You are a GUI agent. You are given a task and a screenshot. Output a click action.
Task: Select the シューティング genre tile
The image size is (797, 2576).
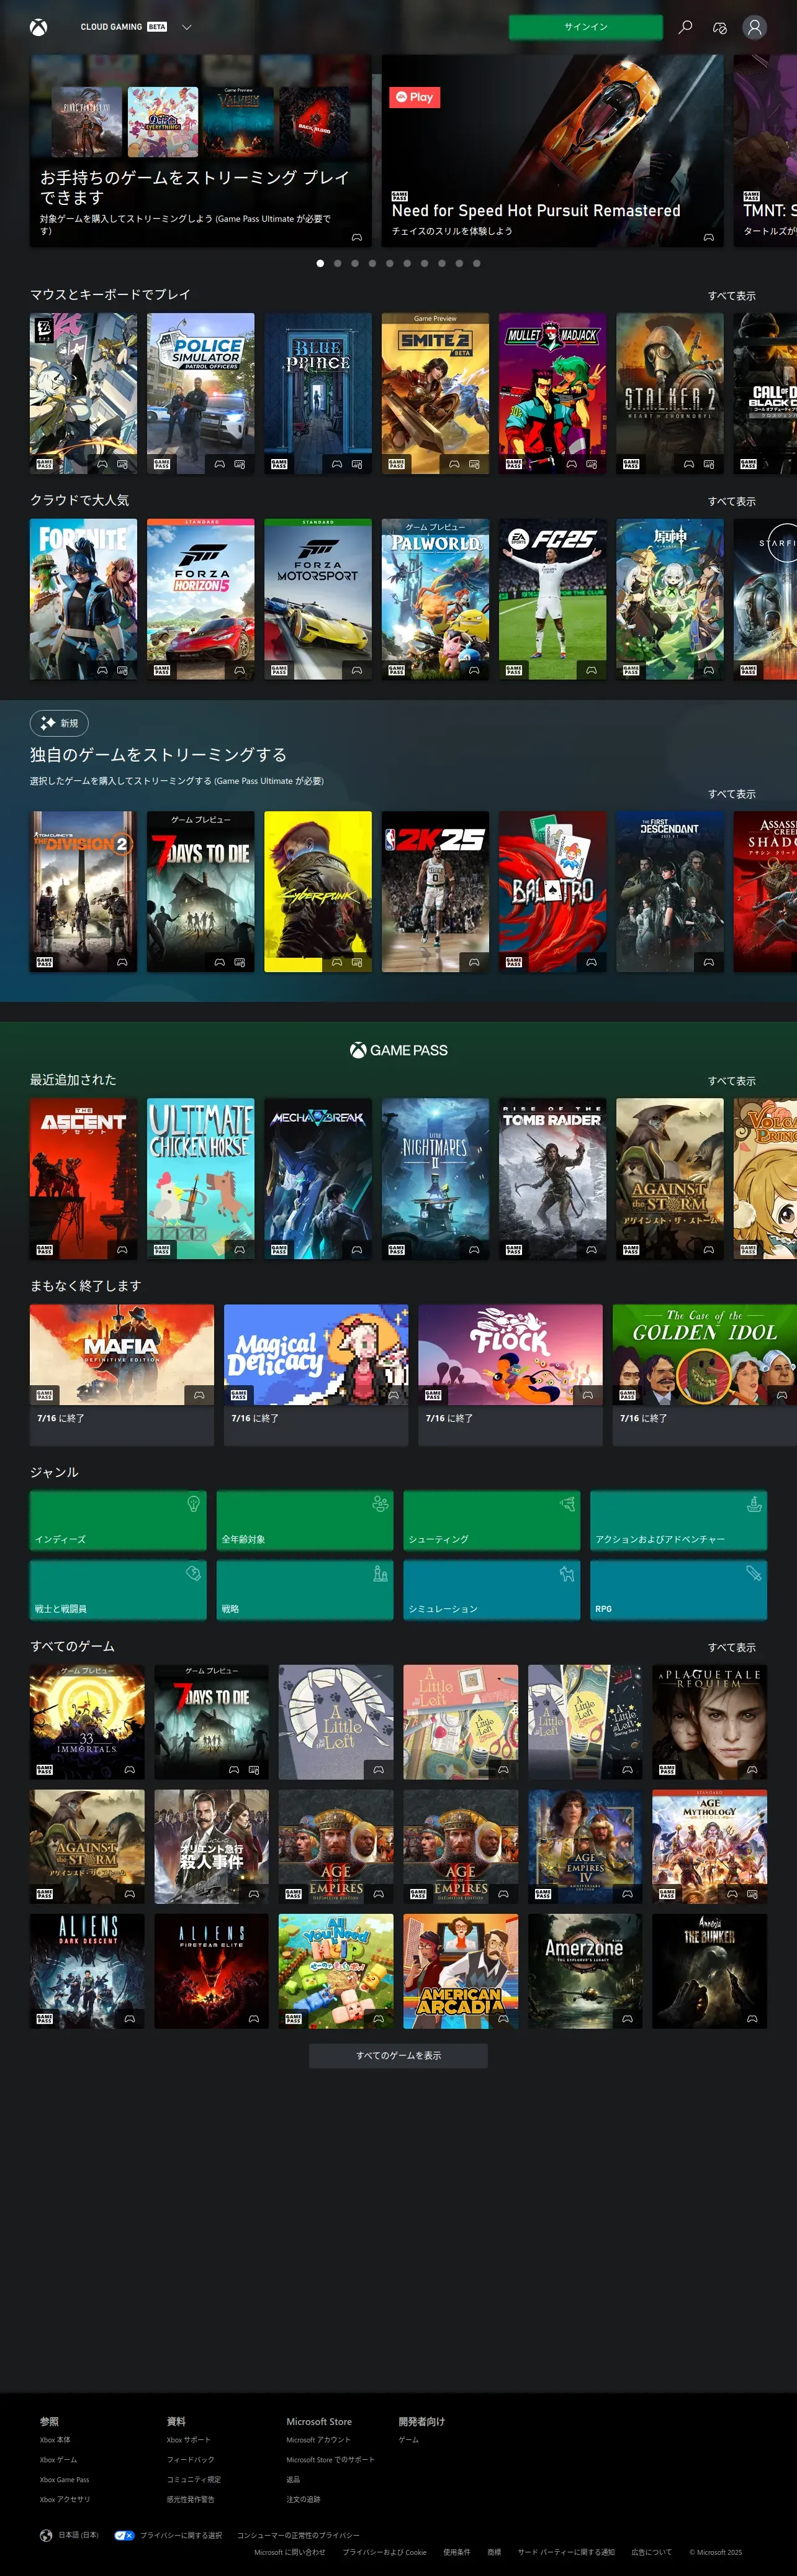(x=492, y=1520)
